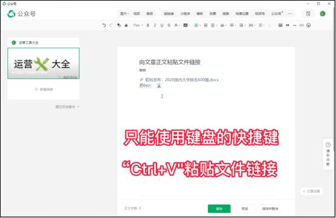Click the insert table icon

280,25
